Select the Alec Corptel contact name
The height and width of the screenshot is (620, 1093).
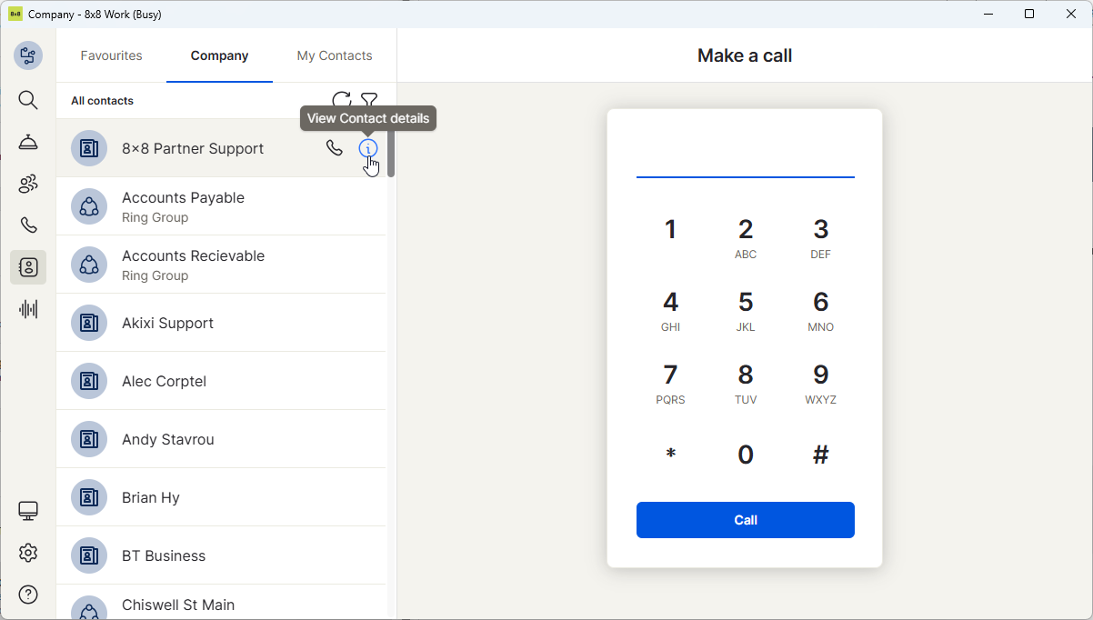[x=164, y=381]
